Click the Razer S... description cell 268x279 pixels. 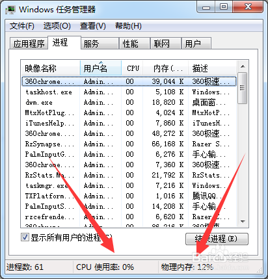pos(211,144)
